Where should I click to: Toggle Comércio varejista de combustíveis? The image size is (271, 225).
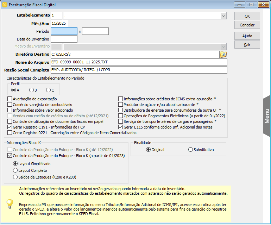[x=10, y=105]
